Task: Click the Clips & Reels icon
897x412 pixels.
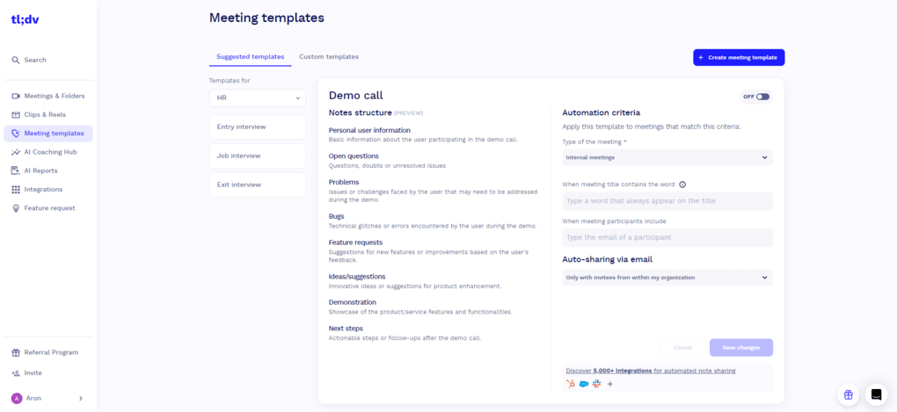Action: click(x=16, y=115)
